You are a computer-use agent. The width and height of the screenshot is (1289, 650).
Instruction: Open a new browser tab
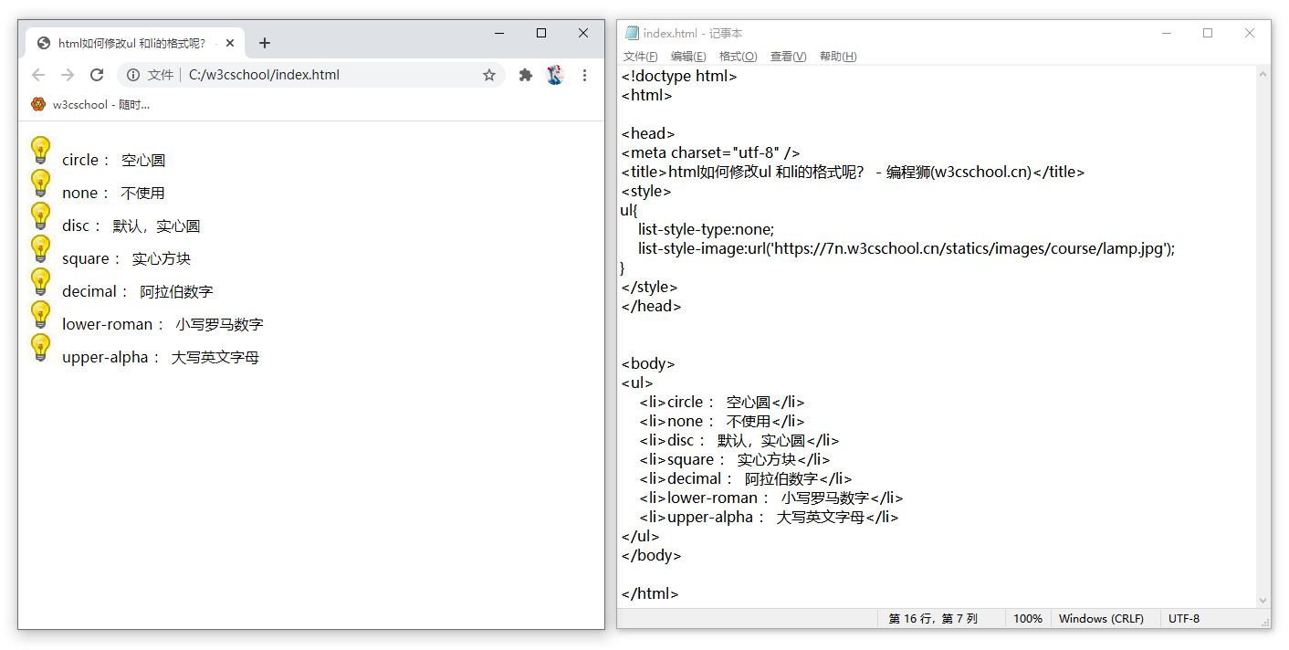[265, 43]
